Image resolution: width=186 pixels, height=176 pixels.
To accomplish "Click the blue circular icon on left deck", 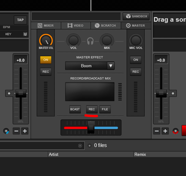I will 6,131.
